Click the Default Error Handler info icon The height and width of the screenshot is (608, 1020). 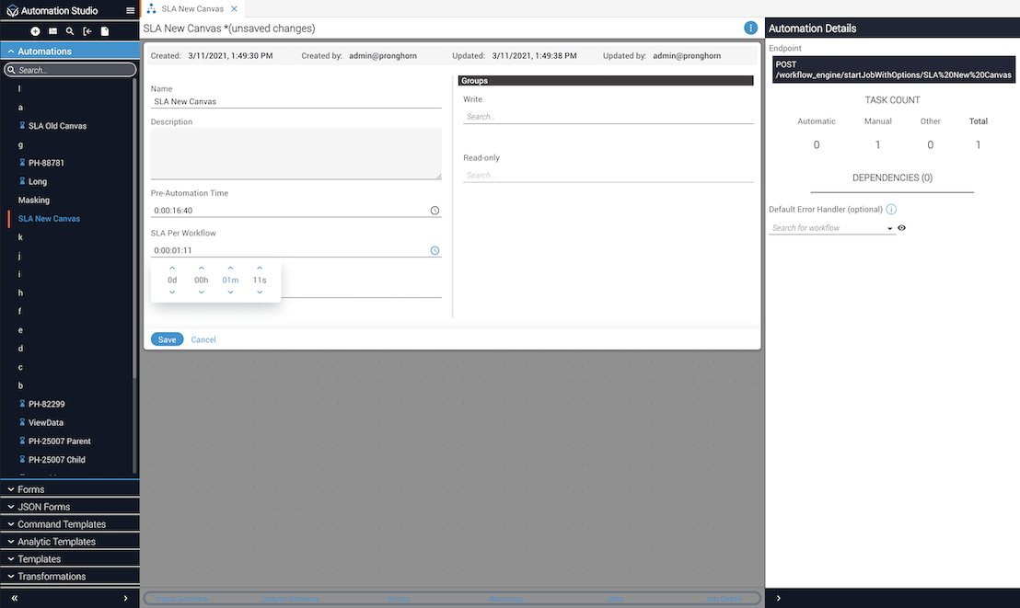(891, 210)
